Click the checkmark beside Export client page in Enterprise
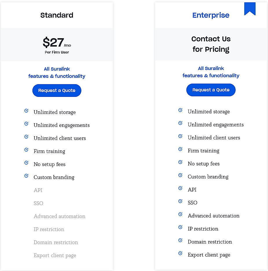The width and height of the screenshot is (268, 271). pyautogui.click(x=180, y=253)
